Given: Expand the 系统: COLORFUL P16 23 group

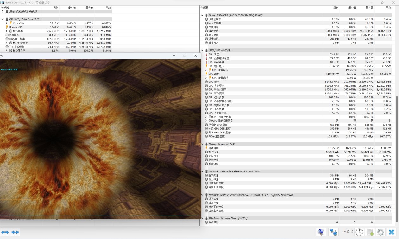Looking at the screenshot, I should point(3,11).
